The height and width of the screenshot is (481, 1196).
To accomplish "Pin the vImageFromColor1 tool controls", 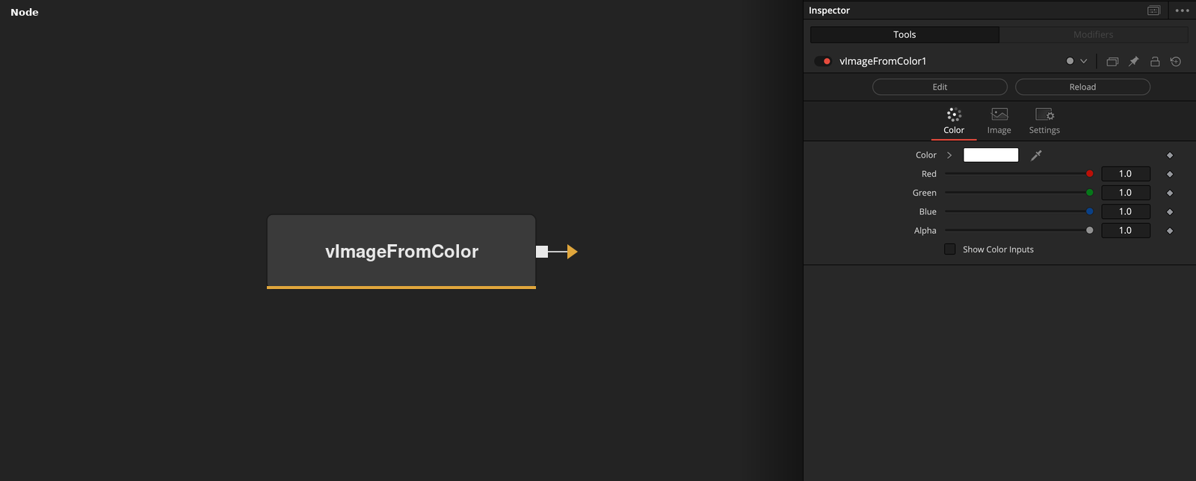I will click(1133, 61).
